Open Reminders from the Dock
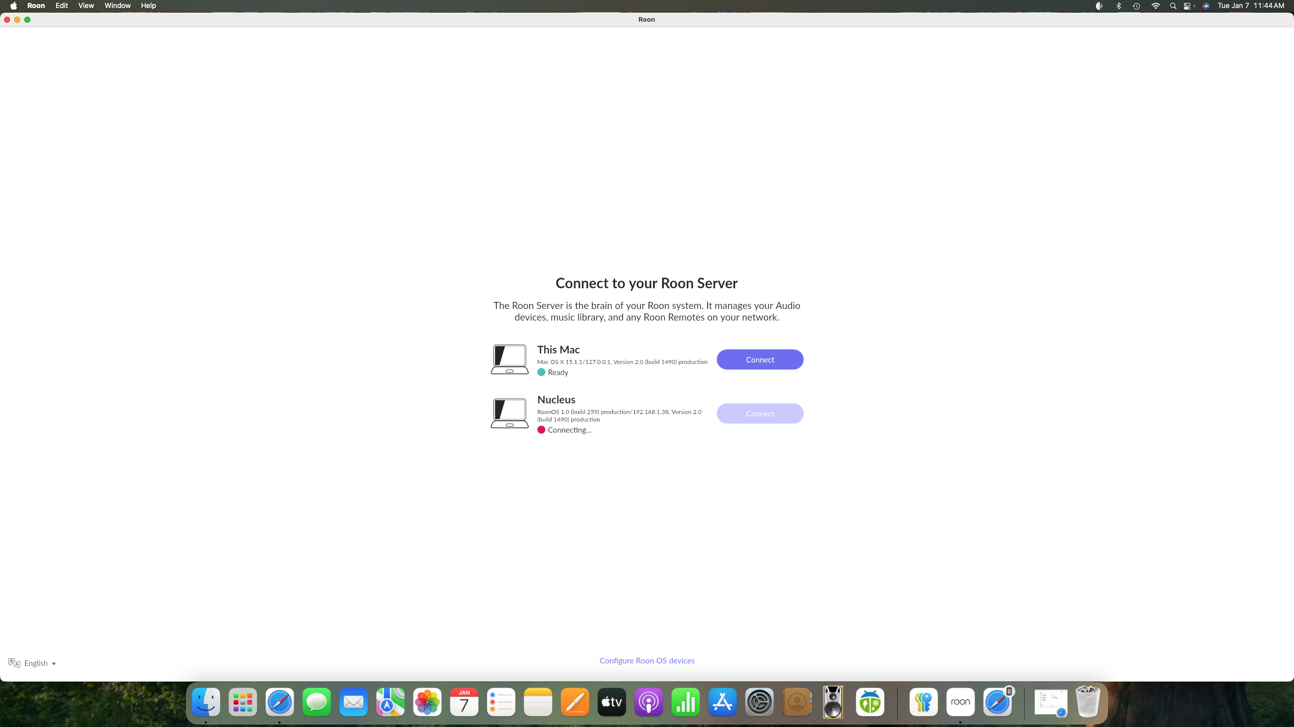 501,702
